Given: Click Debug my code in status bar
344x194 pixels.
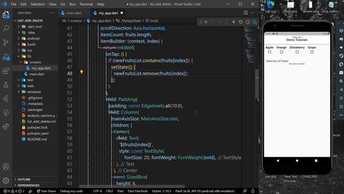Looking at the screenshot, I should coord(71,191).
